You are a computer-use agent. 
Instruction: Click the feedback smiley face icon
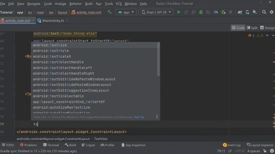coord(272,151)
